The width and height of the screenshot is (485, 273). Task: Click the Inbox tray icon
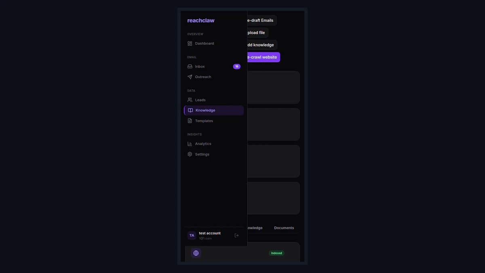[x=190, y=66]
